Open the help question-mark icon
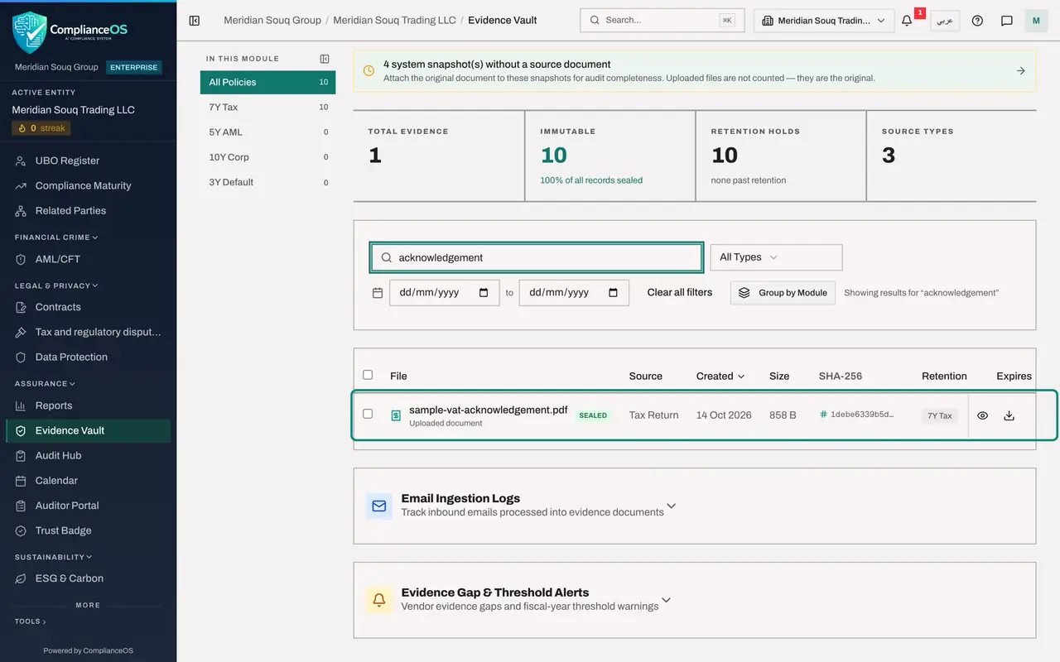 pos(977,21)
